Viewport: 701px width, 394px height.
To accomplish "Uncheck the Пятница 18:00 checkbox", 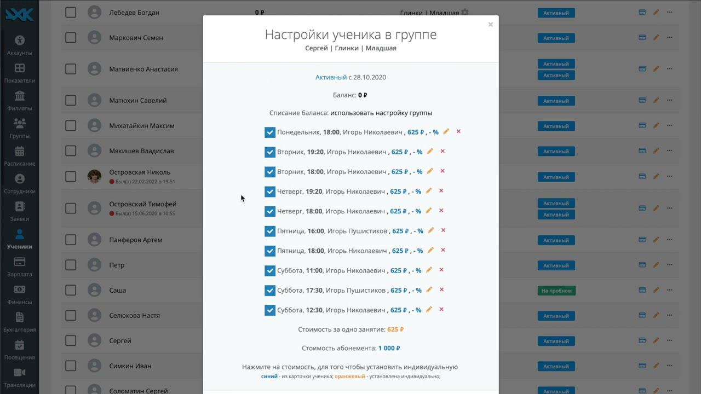I will click(269, 251).
